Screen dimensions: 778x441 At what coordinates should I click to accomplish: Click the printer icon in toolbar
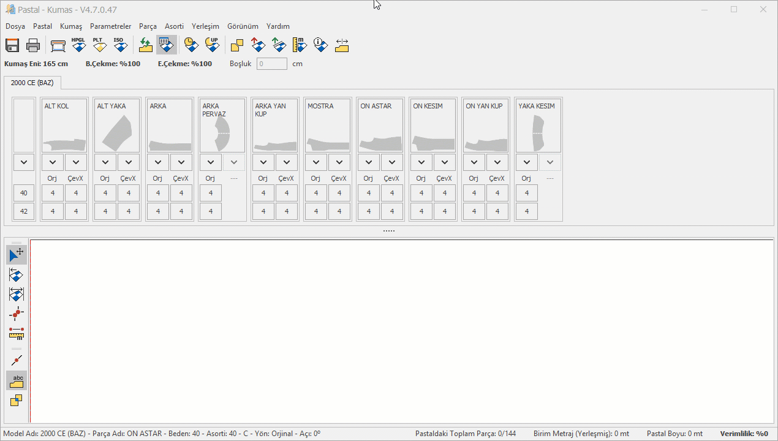click(33, 45)
